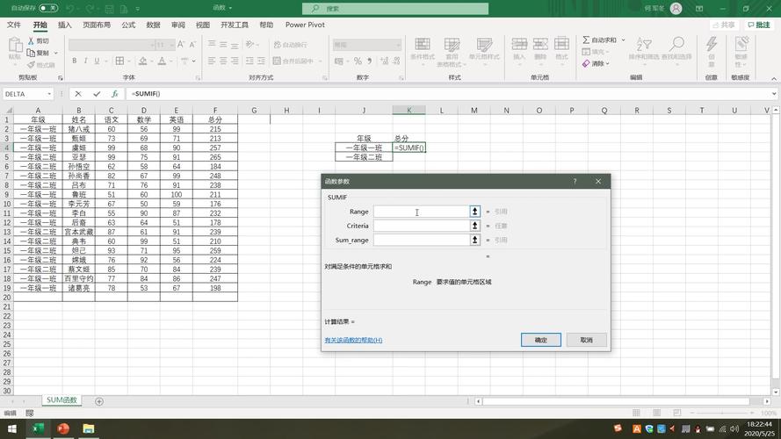This screenshot has width=781, height=439.
Task: Click the Criteria collapse-dialog arrow icon
Action: 475,226
